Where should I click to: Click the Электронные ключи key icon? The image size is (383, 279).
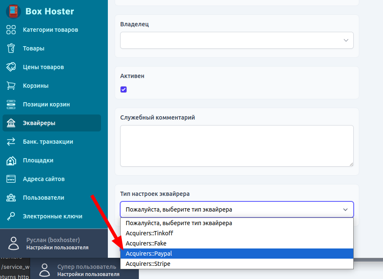click(11, 216)
